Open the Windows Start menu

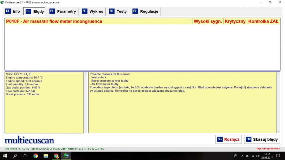5,156
